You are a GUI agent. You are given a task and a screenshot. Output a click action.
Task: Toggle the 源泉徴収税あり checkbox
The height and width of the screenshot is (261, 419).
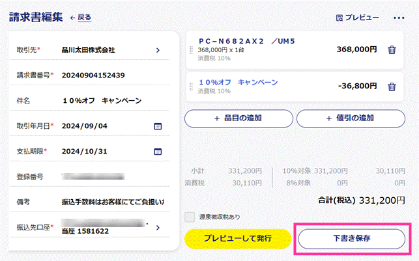(190, 217)
